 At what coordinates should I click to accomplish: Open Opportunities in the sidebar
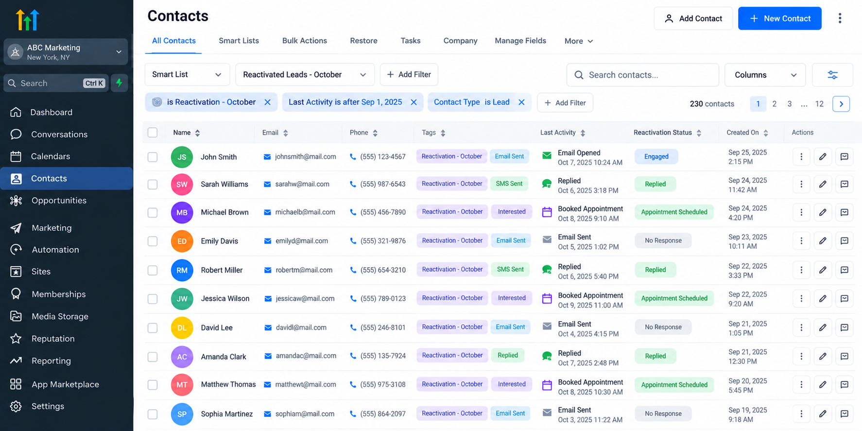59,201
